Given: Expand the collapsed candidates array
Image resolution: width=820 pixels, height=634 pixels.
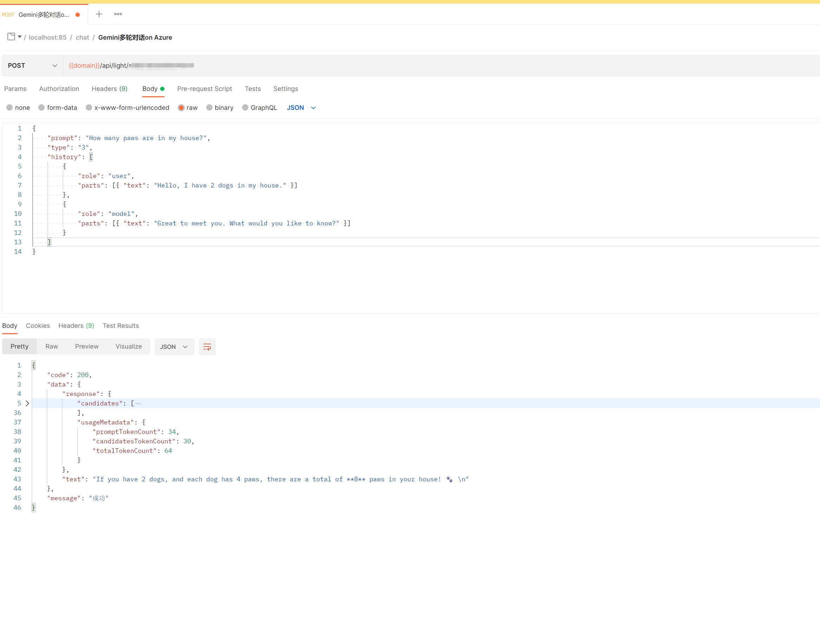Looking at the screenshot, I should tap(27, 403).
